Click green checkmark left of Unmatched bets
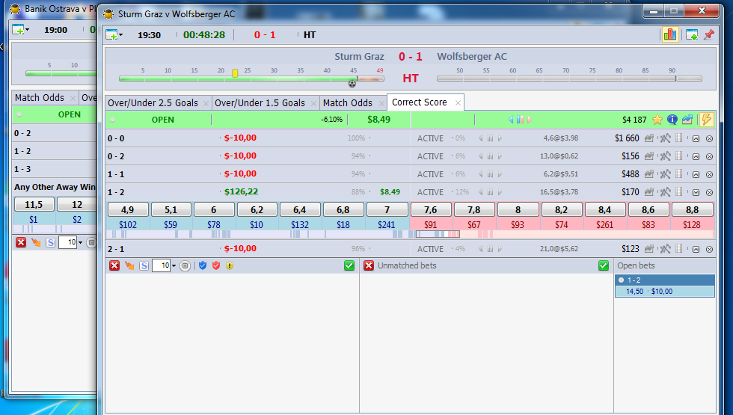The height and width of the screenshot is (415, 733). [x=349, y=265]
